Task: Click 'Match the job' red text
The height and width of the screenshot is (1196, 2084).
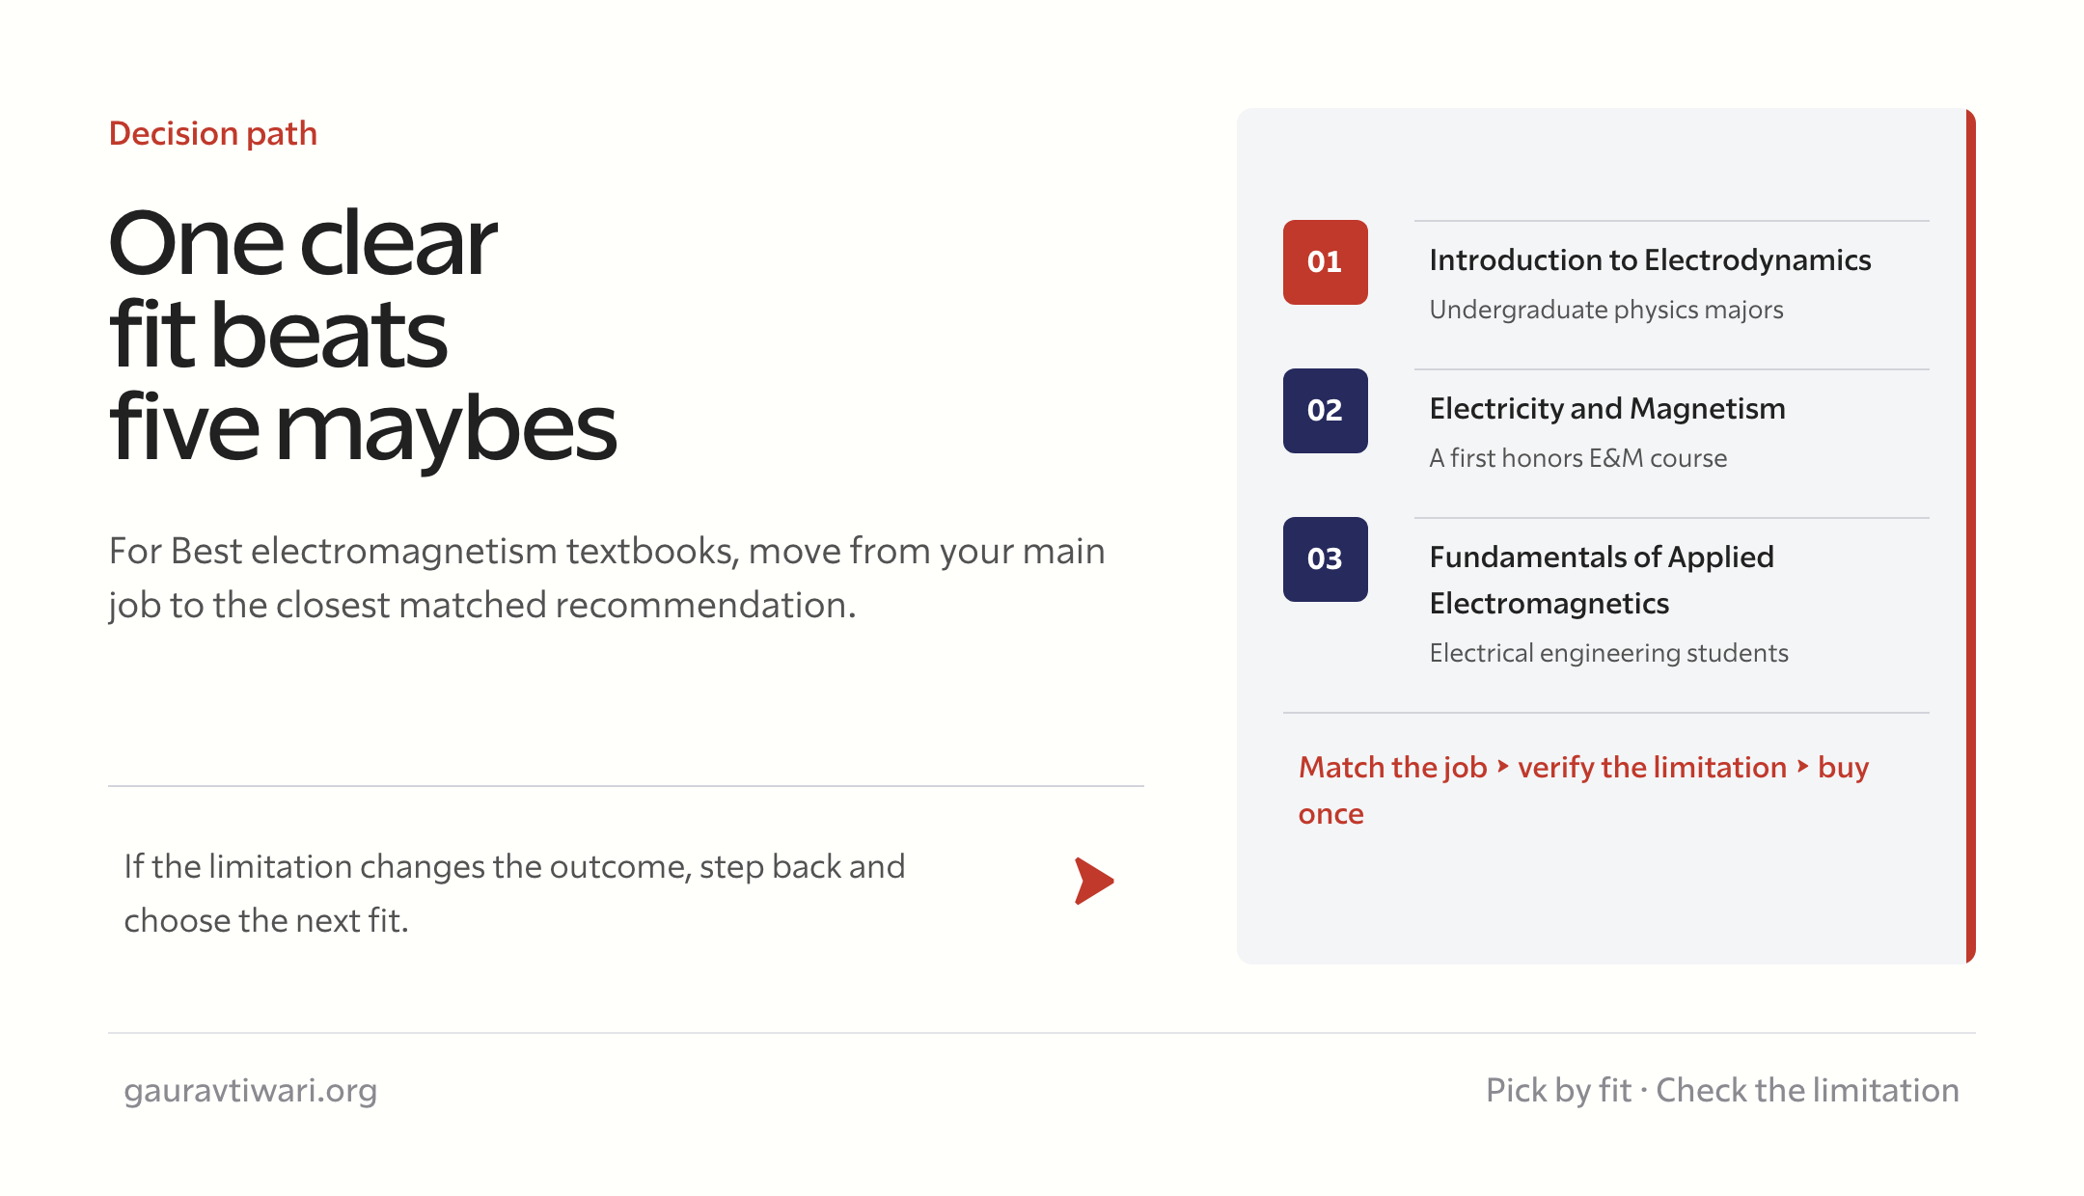Action: (x=1393, y=768)
